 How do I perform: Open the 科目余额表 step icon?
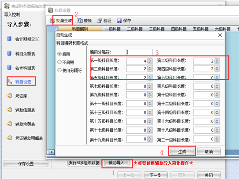click(9, 53)
